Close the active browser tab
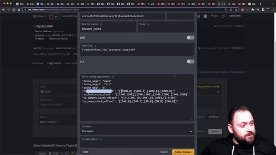The height and width of the screenshot is (155, 276). pos(224,4)
